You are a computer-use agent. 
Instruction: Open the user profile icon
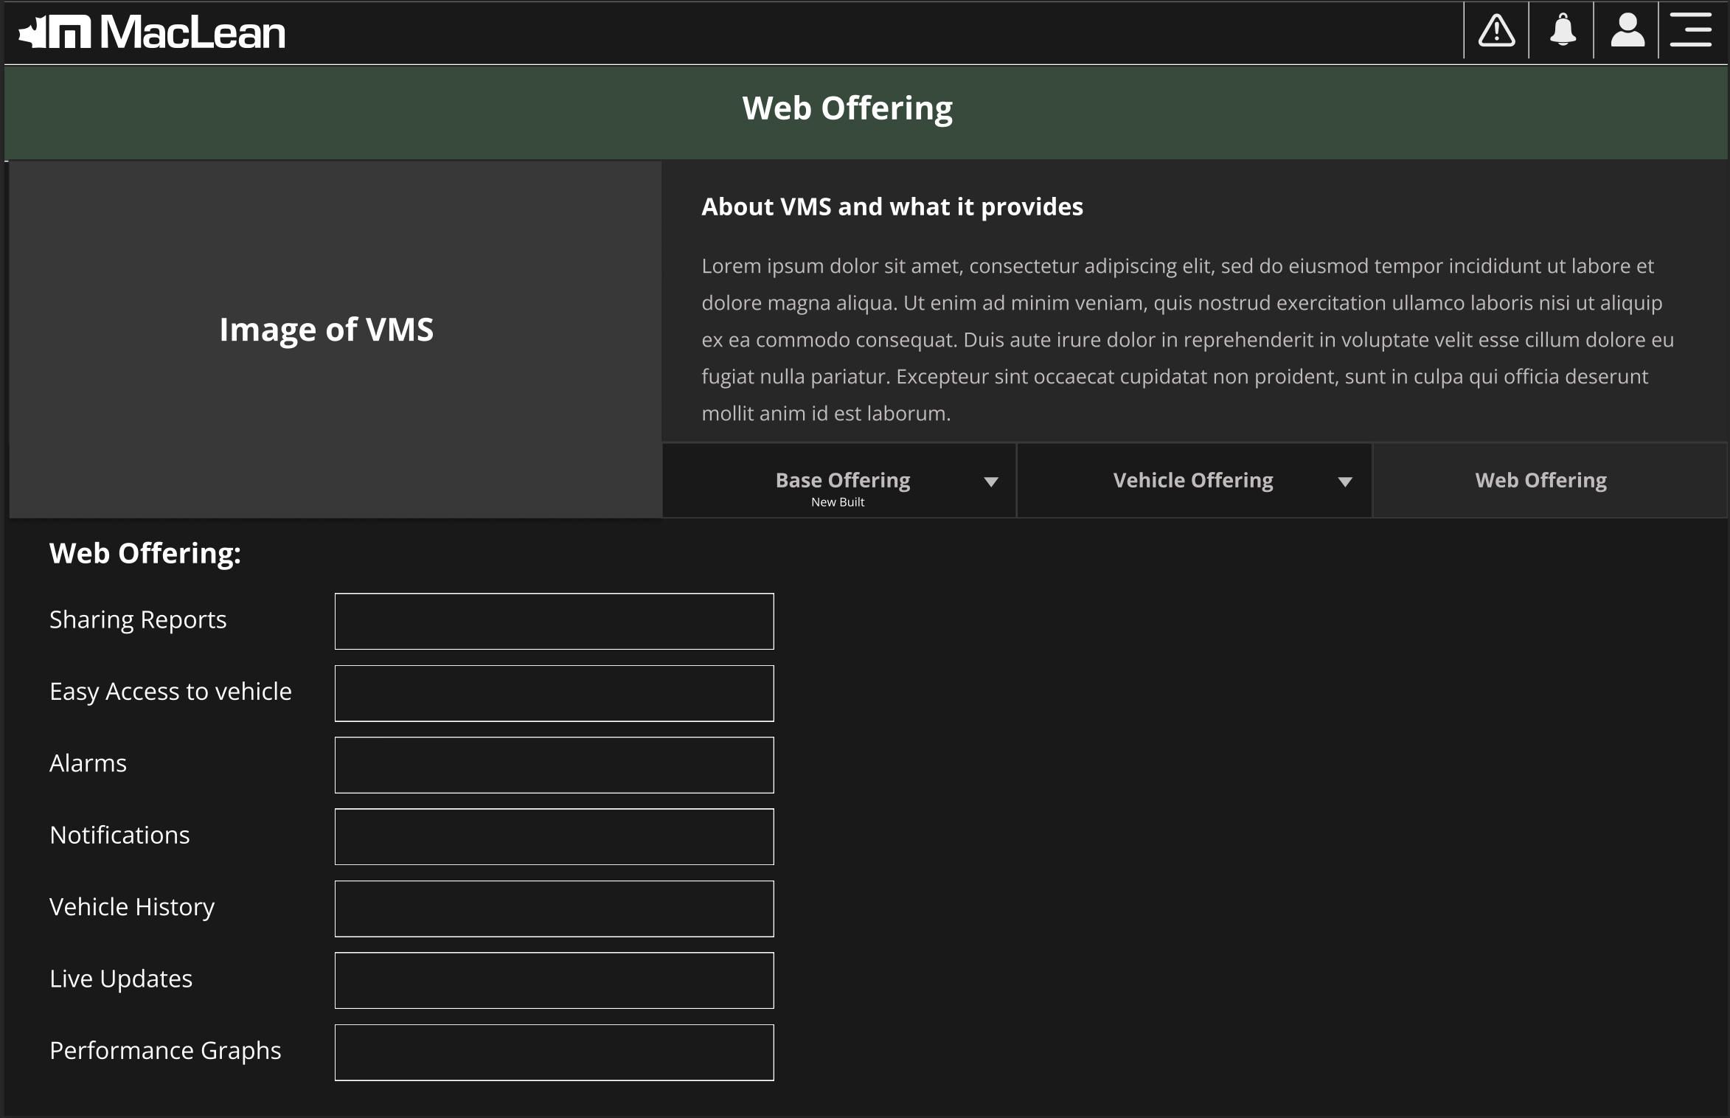click(x=1627, y=31)
